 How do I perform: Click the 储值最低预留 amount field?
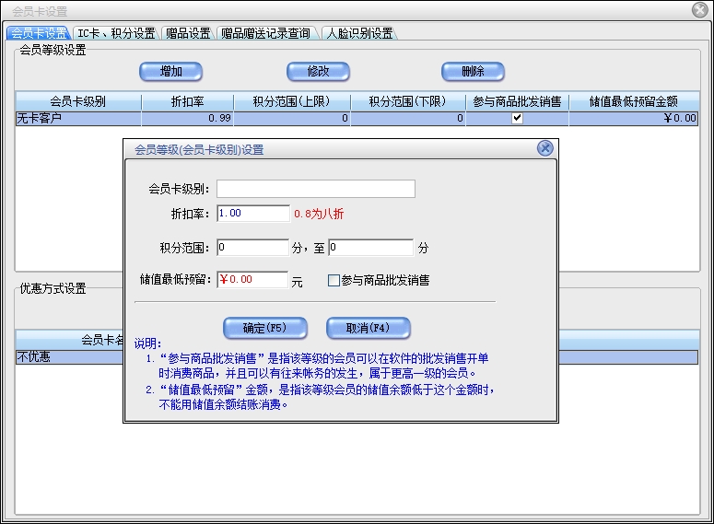tap(252, 280)
